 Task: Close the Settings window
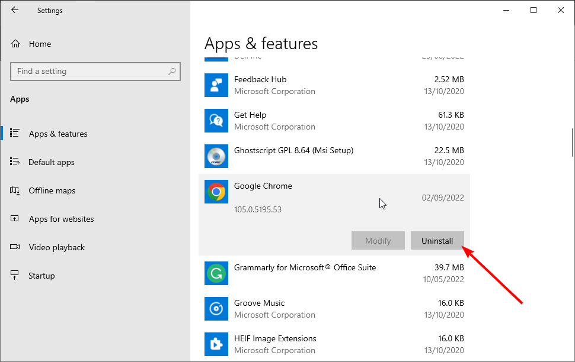(561, 10)
